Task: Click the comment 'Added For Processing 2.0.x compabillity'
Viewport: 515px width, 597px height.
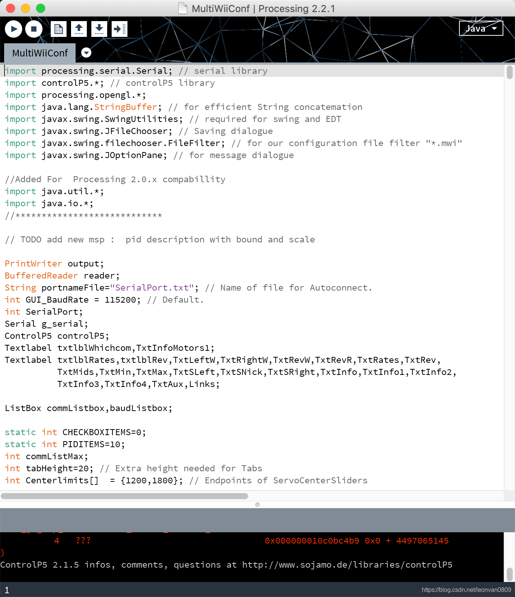Action: click(x=115, y=180)
